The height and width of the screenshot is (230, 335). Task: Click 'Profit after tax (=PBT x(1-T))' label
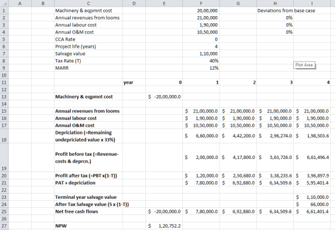86,176
